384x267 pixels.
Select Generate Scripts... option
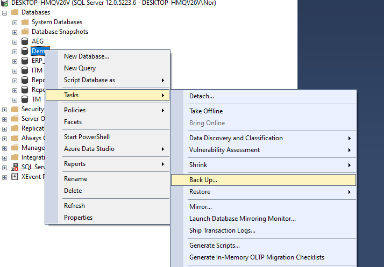[x=214, y=246]
